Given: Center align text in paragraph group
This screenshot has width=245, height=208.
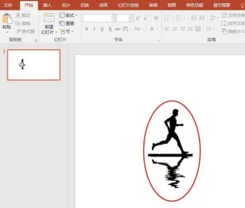Looking at the screenshot, I should point(175,29).
